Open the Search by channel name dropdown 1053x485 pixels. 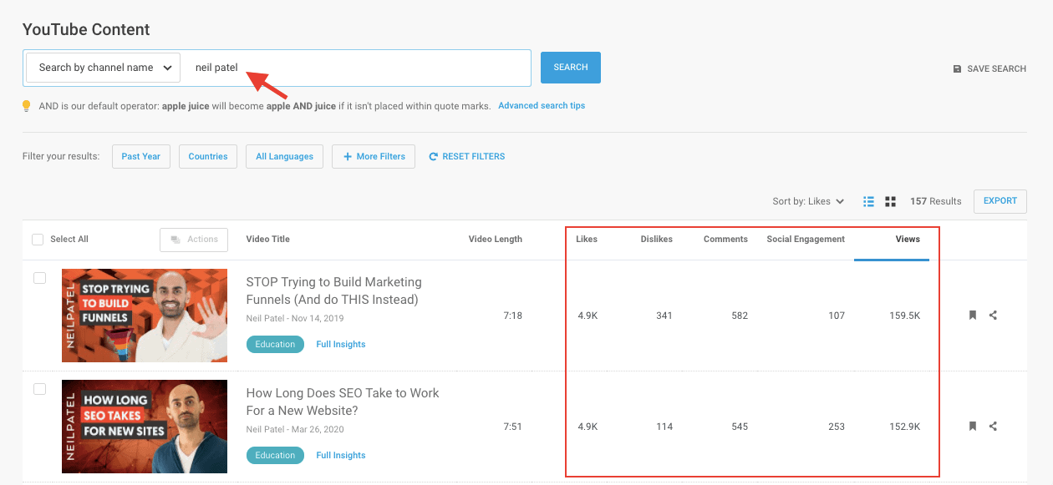point(104,68)
